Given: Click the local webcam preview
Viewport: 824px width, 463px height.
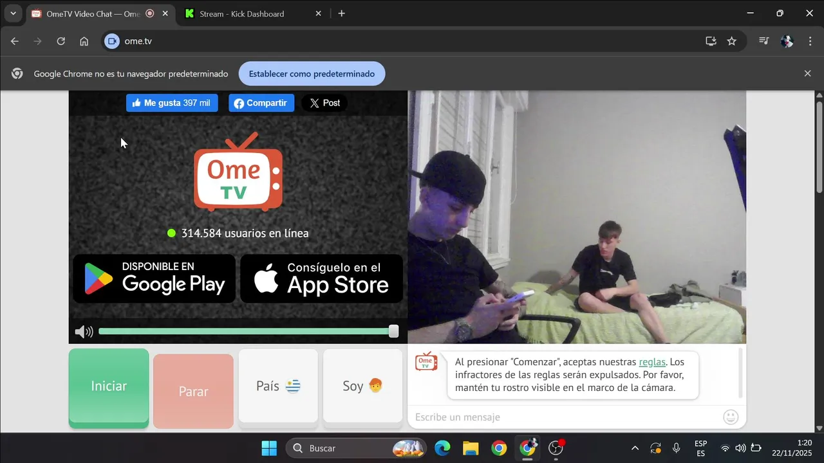Looking at the screenshot, I should [x=577, y=217].
